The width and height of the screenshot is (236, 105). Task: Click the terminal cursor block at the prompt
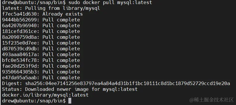tap(70, 101)
